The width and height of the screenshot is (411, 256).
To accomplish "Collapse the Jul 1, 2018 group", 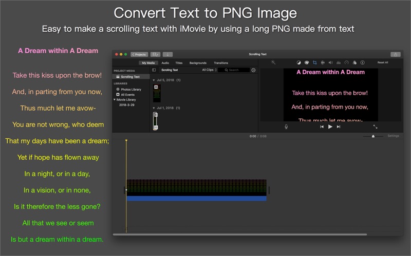I will [x=154, y=108].
